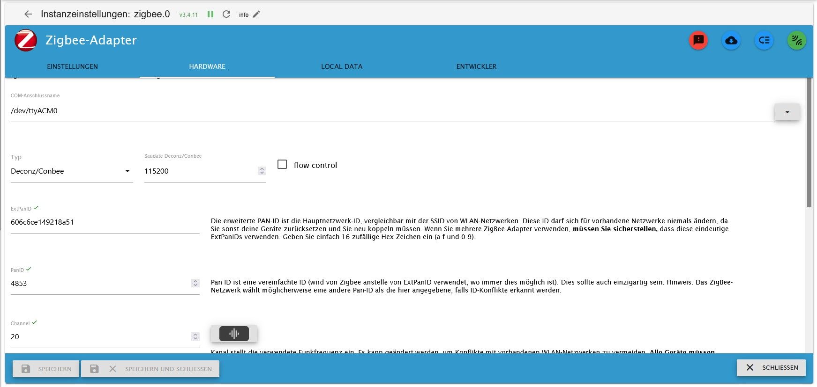Screen dimensions: 817x387
Task: Open the Local Data tab
Action: [342, 66]
